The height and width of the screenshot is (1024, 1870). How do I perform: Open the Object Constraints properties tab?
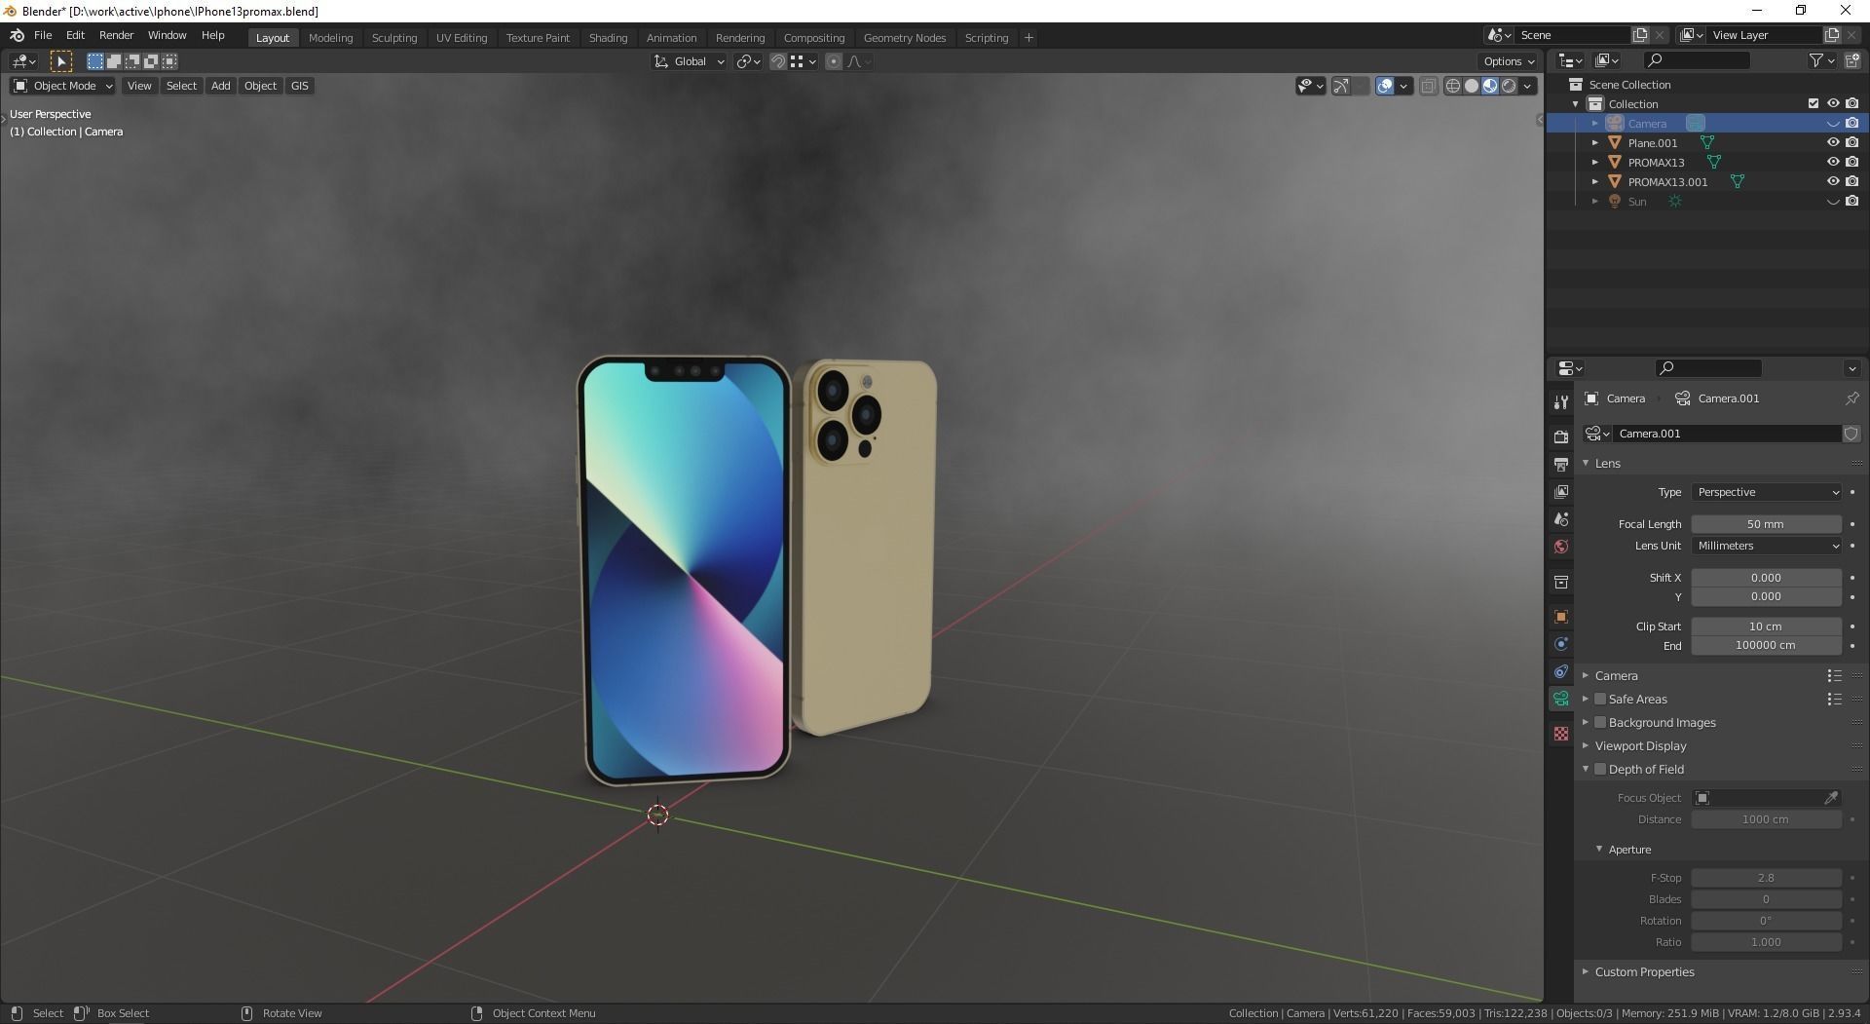(1561, 671)
